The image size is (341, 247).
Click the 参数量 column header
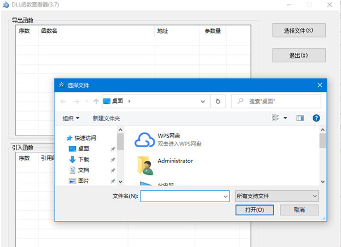click(x=212, y=31)
